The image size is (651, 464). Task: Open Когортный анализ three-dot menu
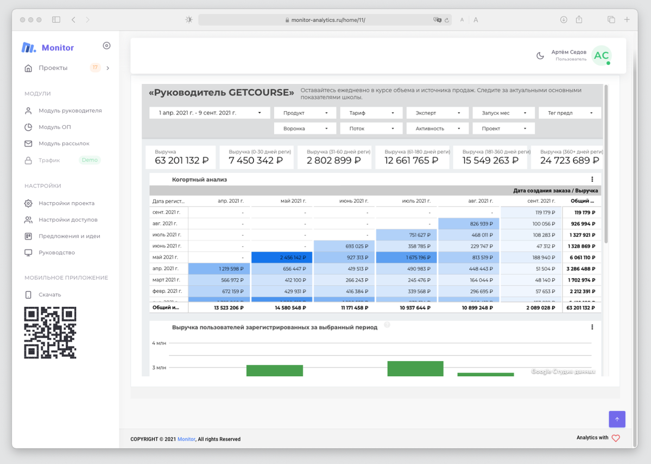592,179
